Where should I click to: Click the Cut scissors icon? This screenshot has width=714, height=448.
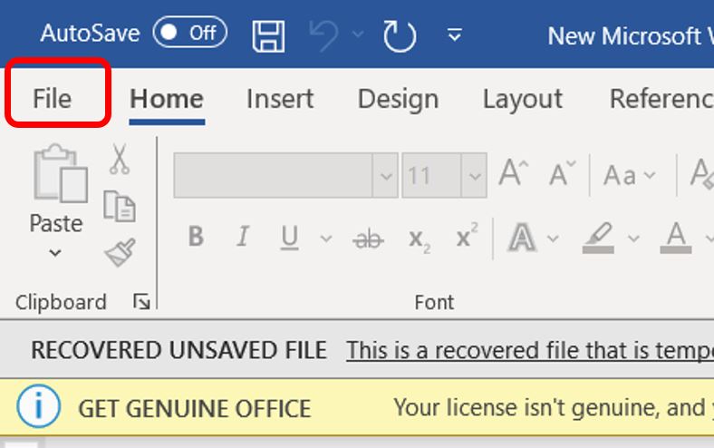click(120, 160)
